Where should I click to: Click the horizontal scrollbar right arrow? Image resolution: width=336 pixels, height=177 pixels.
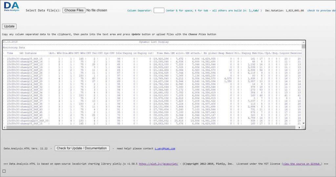click(299, 127)
